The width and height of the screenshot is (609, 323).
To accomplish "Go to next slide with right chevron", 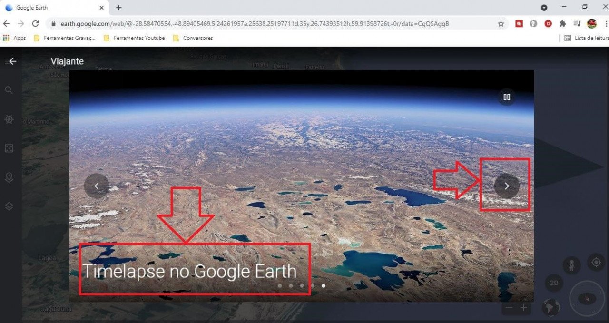I will pos(507,186).
